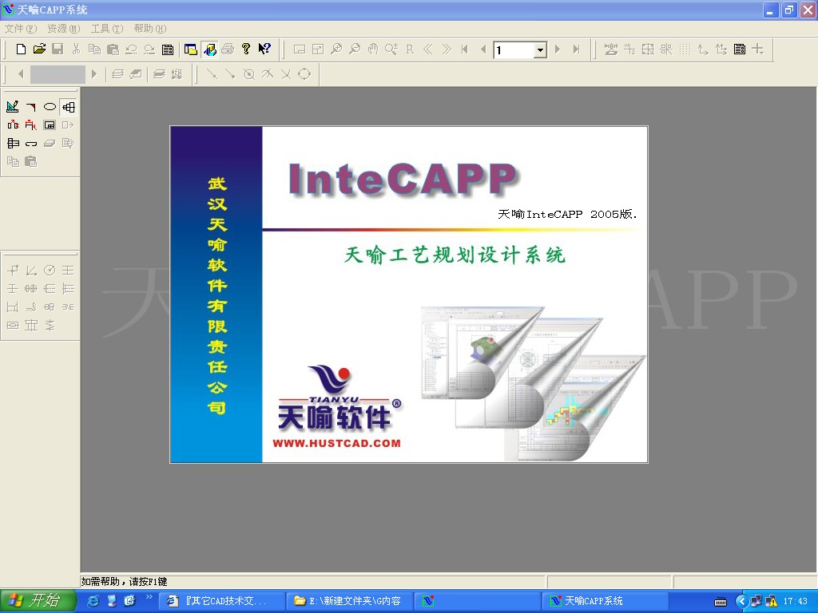Click the yellow question mark Help icon
The height and width of the screenshot is (613, 818).
[246, 49]
